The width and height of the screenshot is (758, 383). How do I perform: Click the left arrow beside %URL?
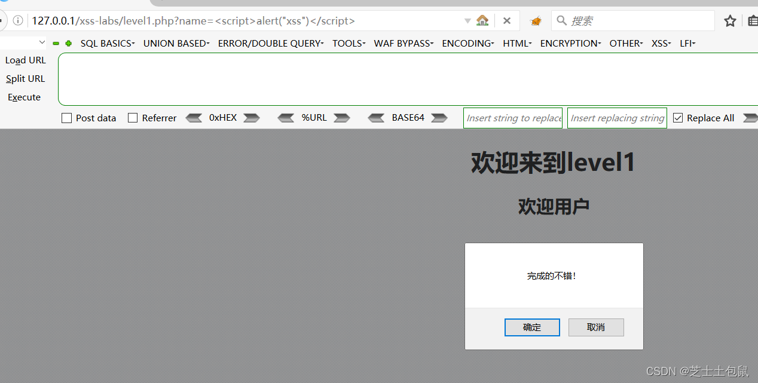(286, 118)
